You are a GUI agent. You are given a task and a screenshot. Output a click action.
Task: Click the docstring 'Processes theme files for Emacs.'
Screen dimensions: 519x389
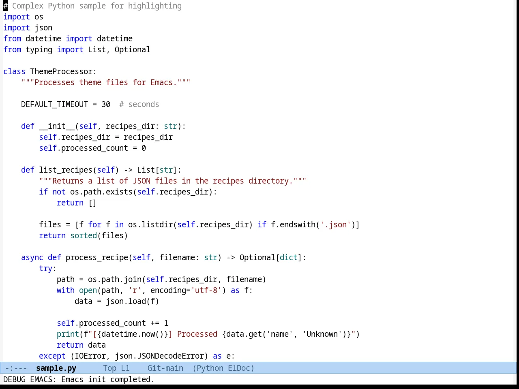[x=106, y=82]
